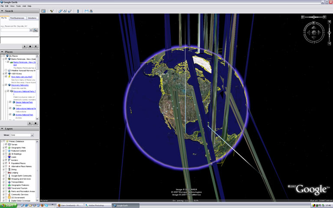
Task: Click the Dining layer icon
Action: 9,169
